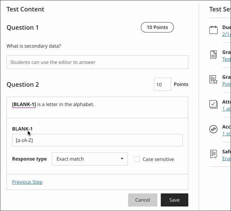Image resolution: width=231 pixels, height=211 pixels.
Task: Enable the Case sensitive checkbox
Action: [137, 159]
